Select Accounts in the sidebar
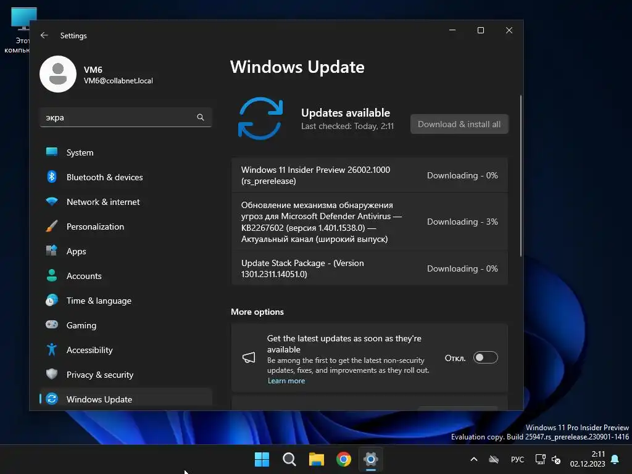 [x=126, y=276]
